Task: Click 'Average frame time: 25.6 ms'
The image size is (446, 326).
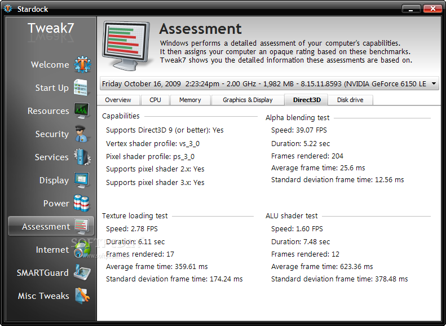Action: (318, 168)
